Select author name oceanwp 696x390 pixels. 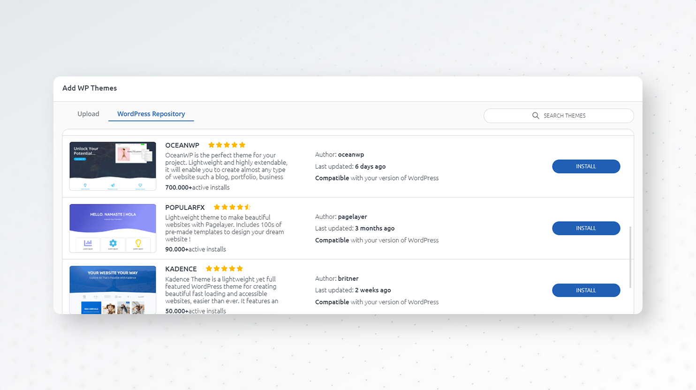[x=351, y=155]
